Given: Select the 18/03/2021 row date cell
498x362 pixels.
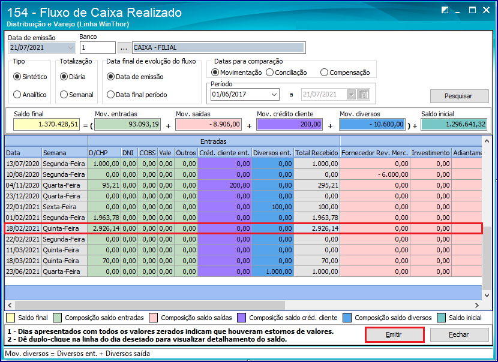Looking at the screenshot, I should pos(23,261).
